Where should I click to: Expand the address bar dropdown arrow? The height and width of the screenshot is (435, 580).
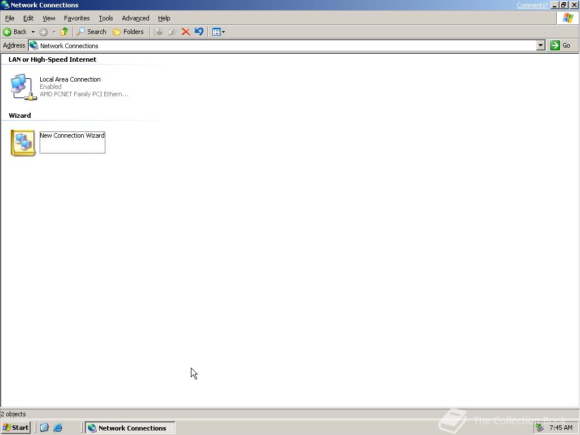pyautogui.click(x=541, y=45)
